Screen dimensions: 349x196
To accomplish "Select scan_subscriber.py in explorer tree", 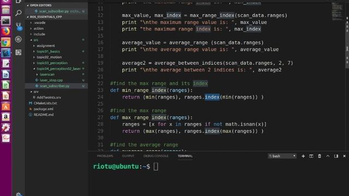I will (55, 86).
